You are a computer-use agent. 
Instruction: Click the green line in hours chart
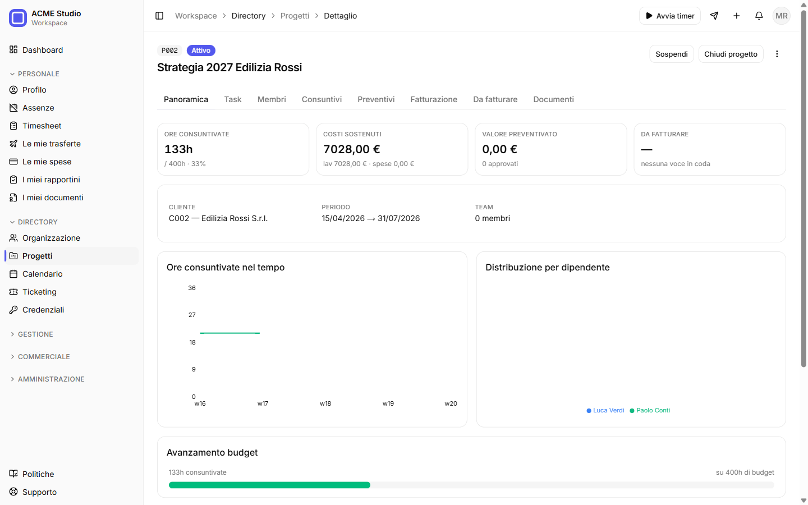click(x=230, y=333)
